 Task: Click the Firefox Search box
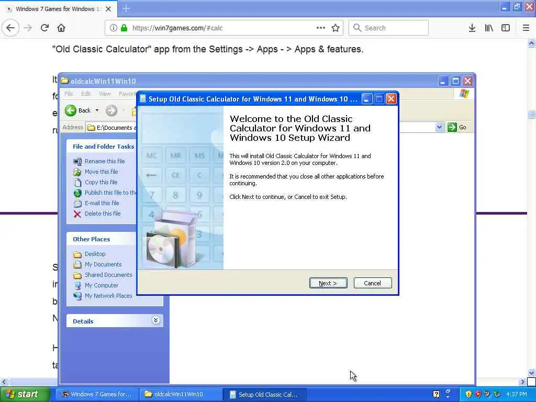point(389,28)
